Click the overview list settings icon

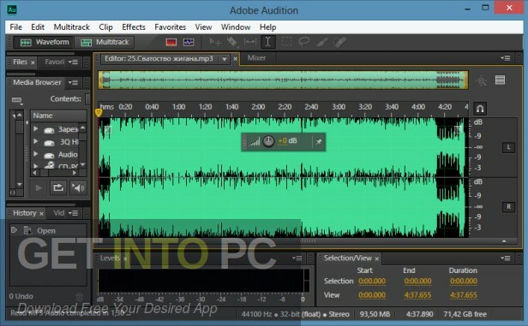(x=500, y=80)
